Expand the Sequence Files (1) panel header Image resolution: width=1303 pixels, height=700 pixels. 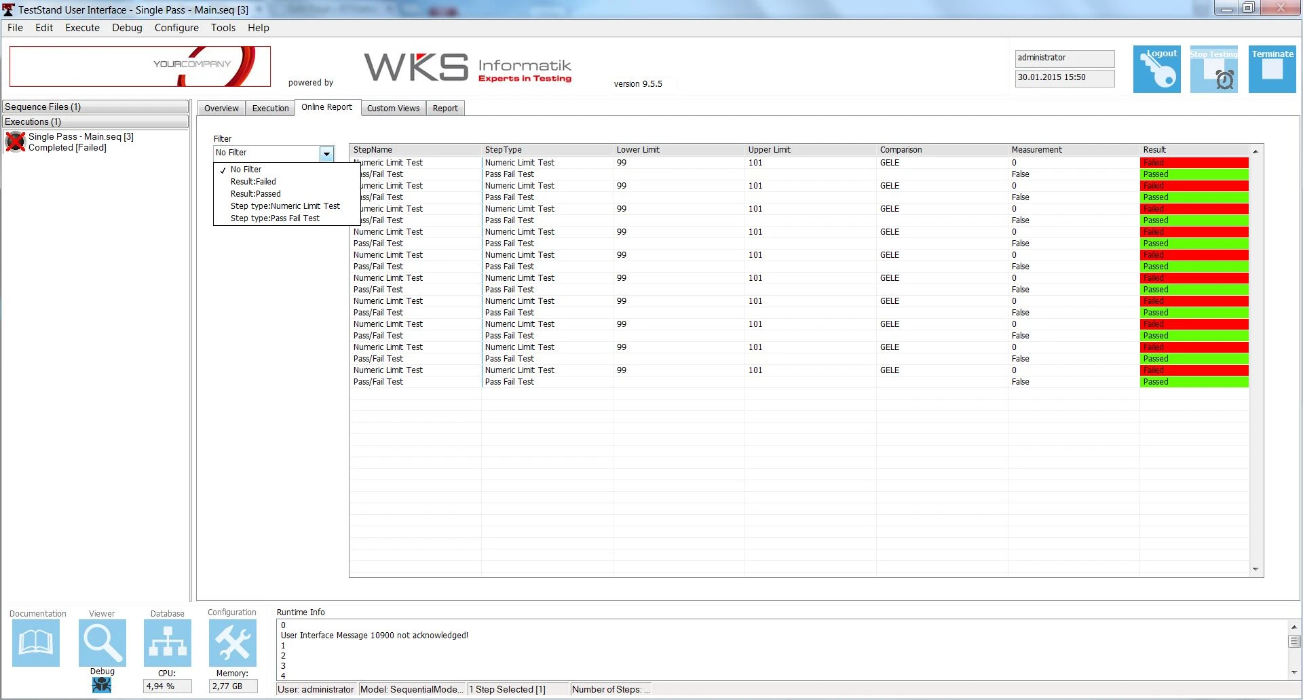pyautogui.click(x=95, y=107)
